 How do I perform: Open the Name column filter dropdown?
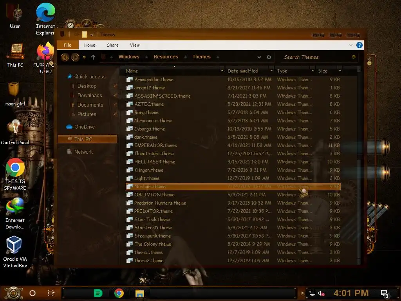tap(222, 71)
